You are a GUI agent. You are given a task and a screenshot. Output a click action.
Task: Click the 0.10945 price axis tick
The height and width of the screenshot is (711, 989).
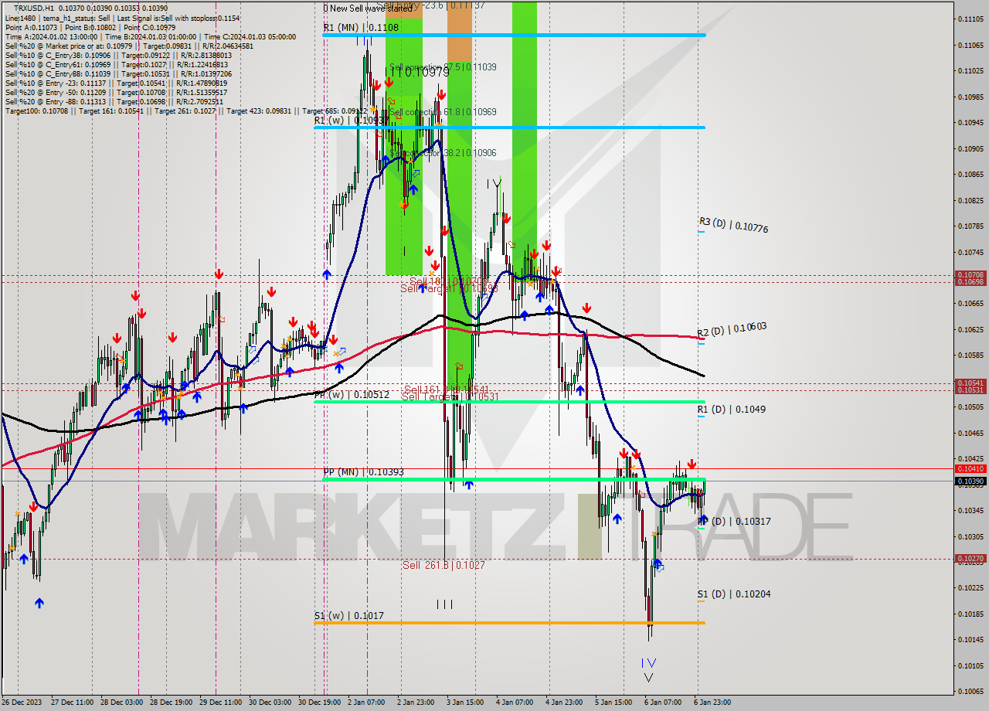click(x=970, y=123)
